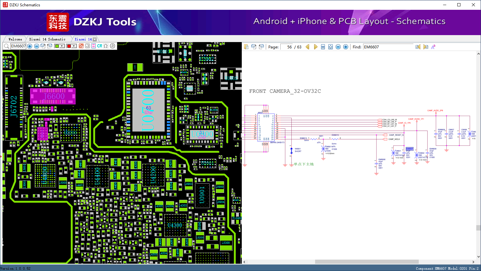
Task: Click the orange layer-swap icon
Action: (81, 46)
